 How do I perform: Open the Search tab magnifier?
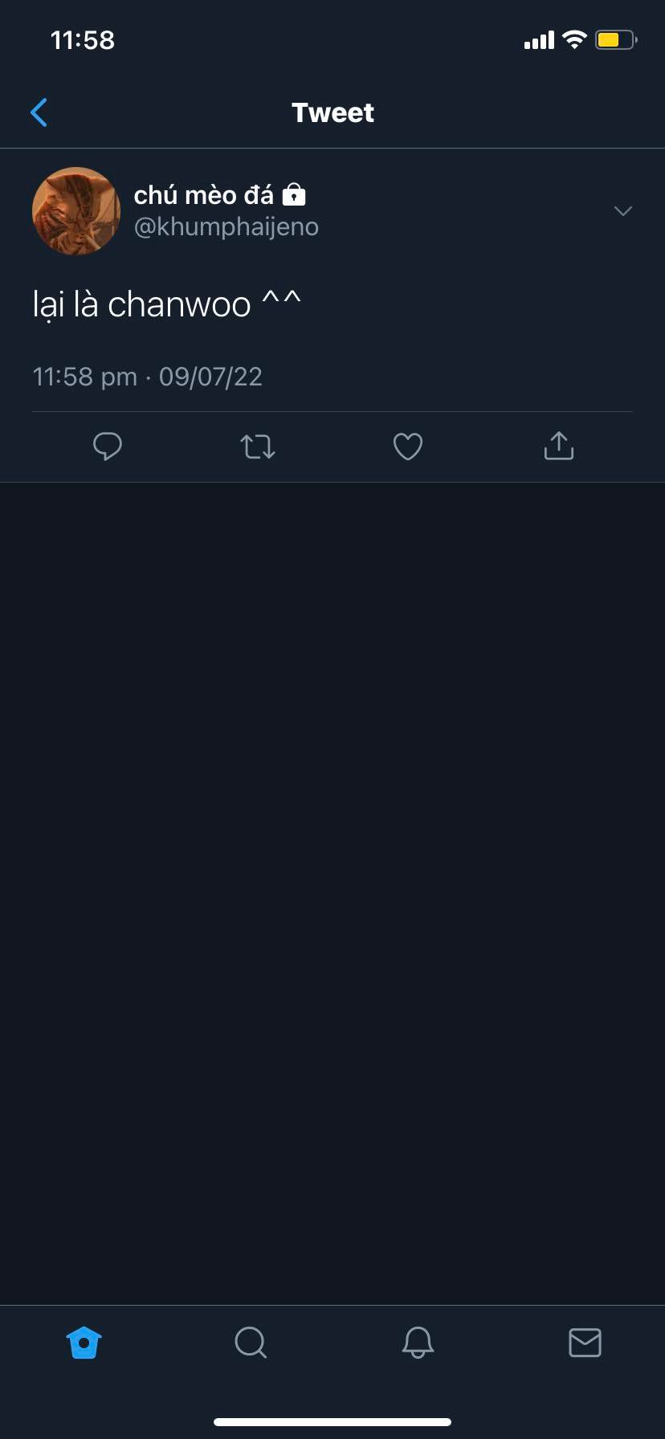(251, 1342)
